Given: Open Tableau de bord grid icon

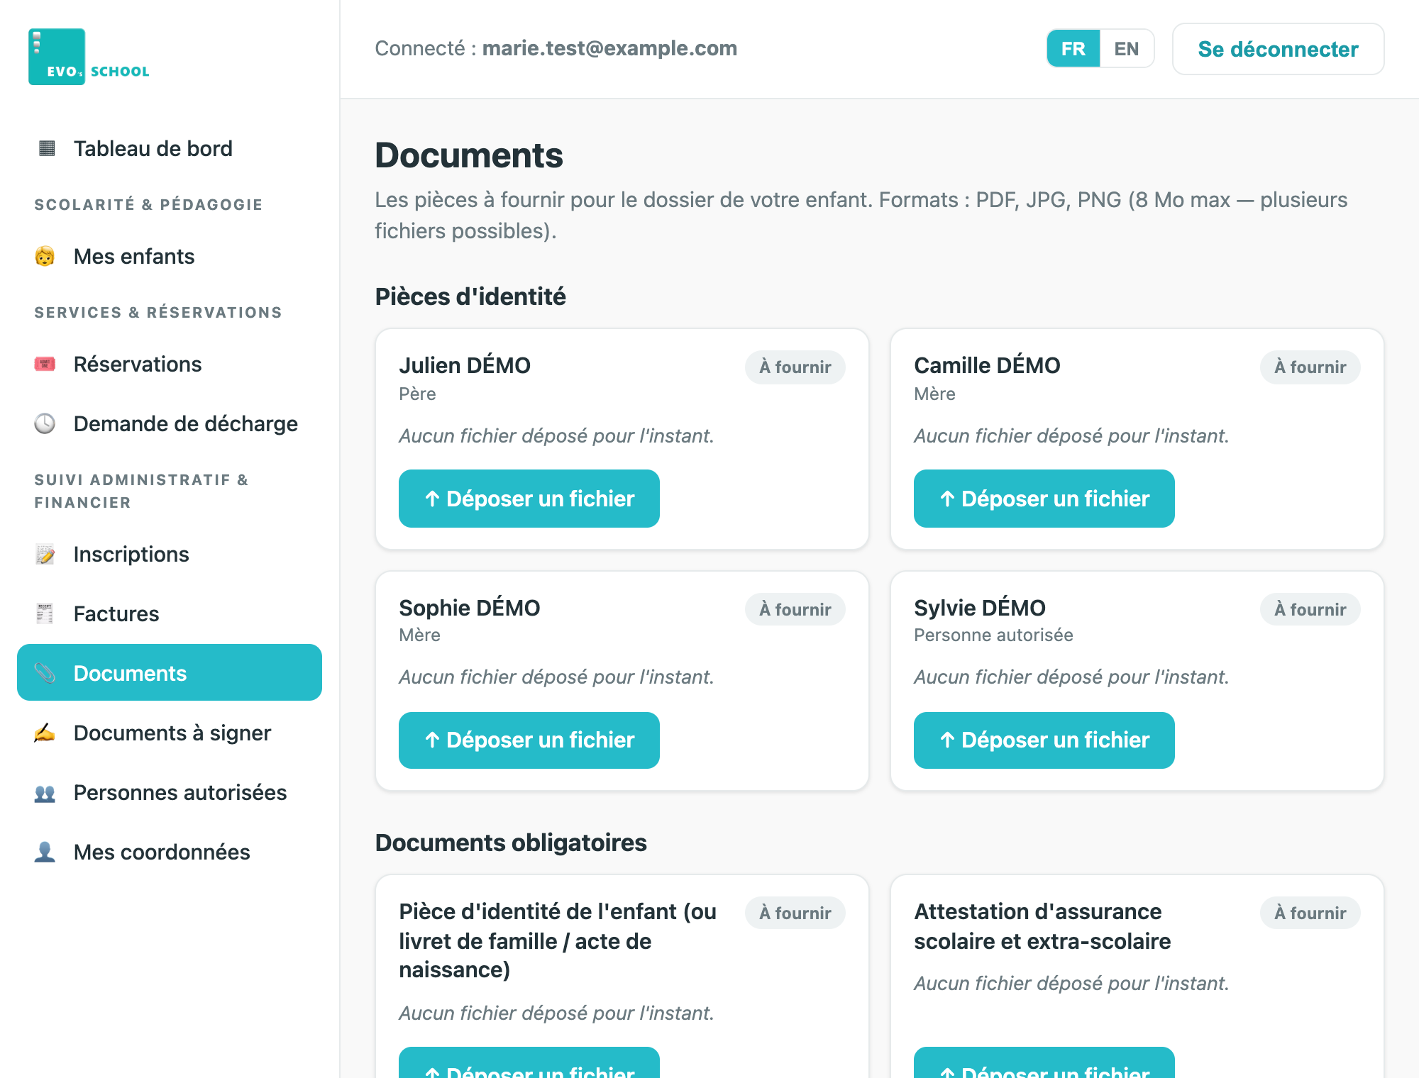Looking at the screenshot, I should (x=47, y=148).
